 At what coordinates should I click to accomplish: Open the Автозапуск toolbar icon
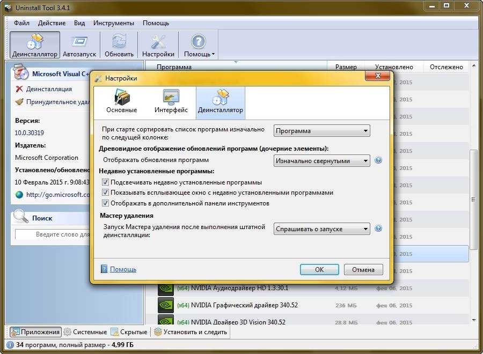click(79, 41)
